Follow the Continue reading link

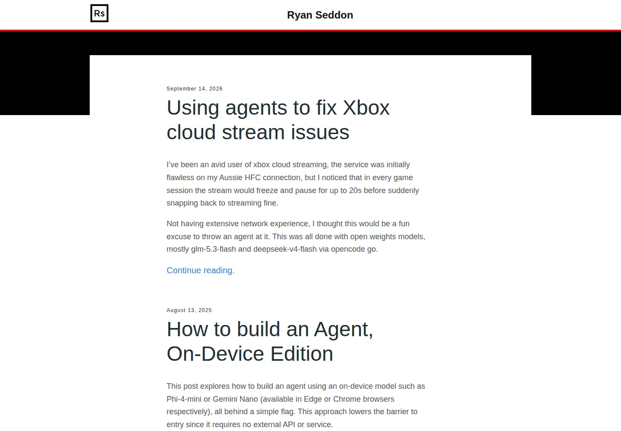(x=201, y=270)
